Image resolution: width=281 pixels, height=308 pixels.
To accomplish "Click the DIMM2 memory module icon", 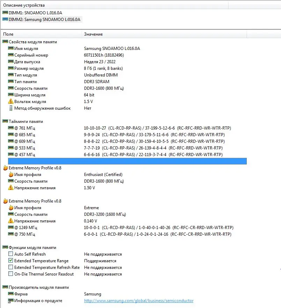I will tap(5, 19).
